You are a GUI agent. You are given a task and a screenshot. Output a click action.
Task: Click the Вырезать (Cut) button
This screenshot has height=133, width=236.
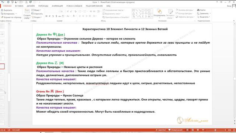7,10
